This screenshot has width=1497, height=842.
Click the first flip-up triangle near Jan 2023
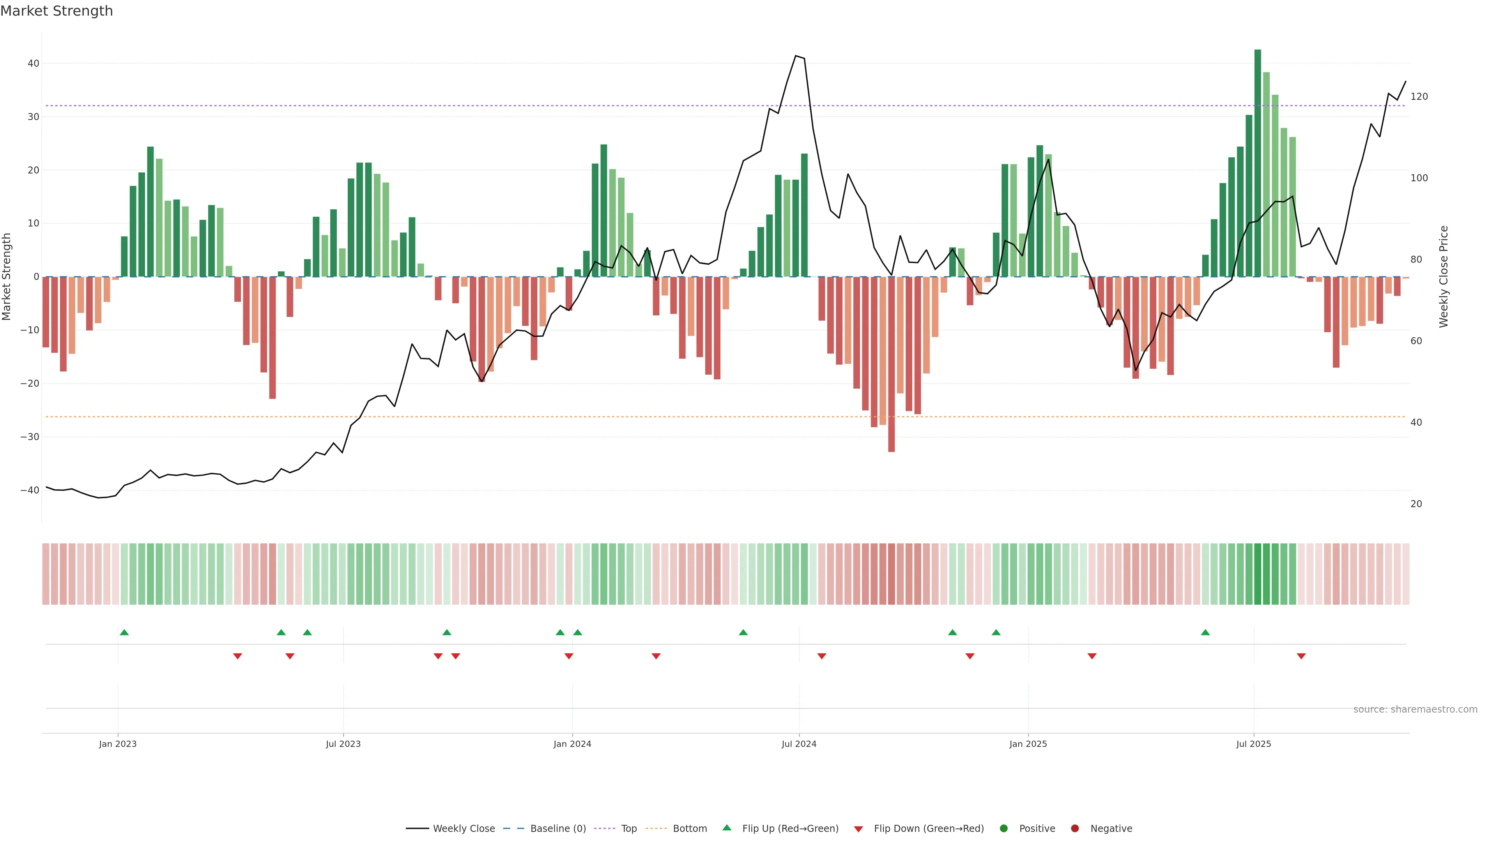(124, 632)
